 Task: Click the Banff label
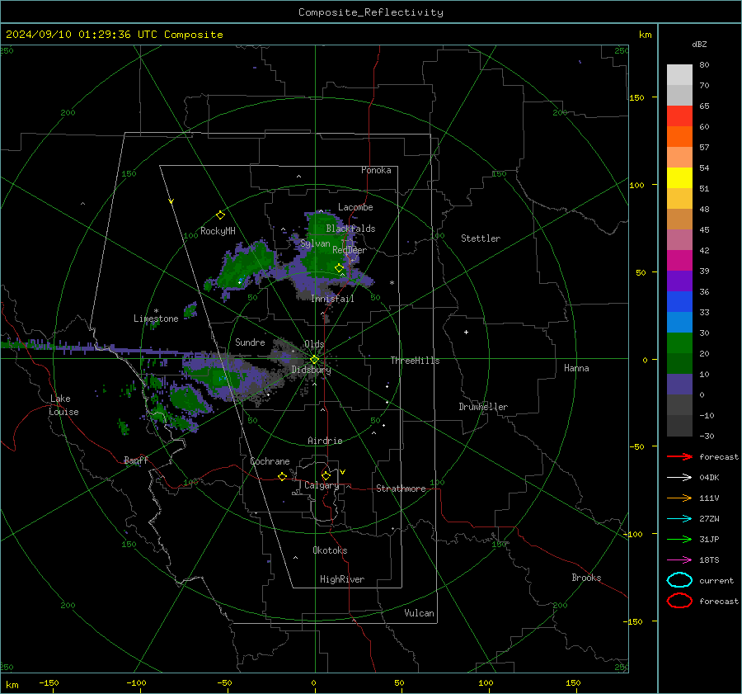[136, 460]
